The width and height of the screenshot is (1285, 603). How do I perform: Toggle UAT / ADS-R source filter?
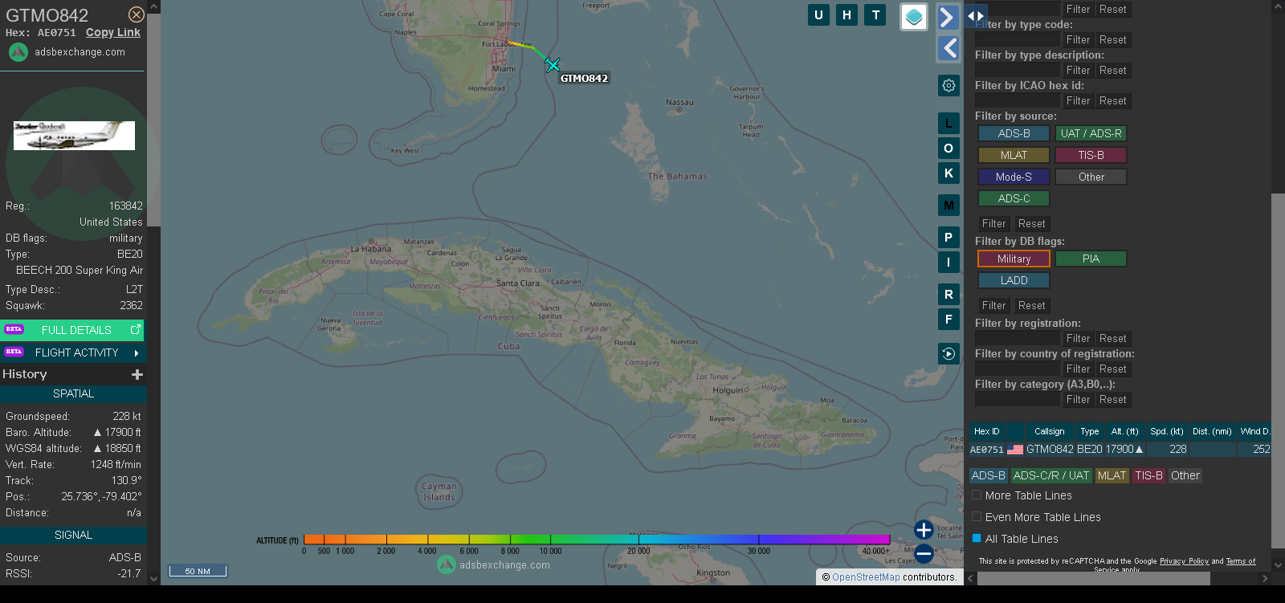click(1091, 133)
